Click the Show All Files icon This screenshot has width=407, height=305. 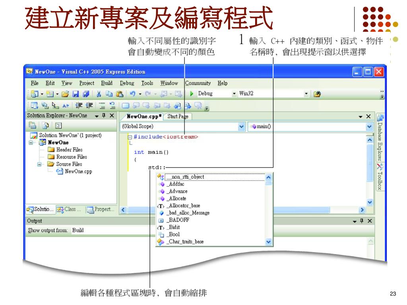tap(46, 125)
